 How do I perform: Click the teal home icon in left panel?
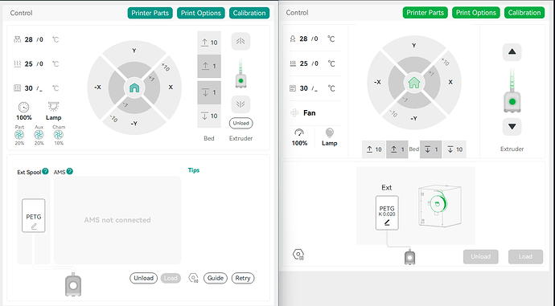coord(134,88)
